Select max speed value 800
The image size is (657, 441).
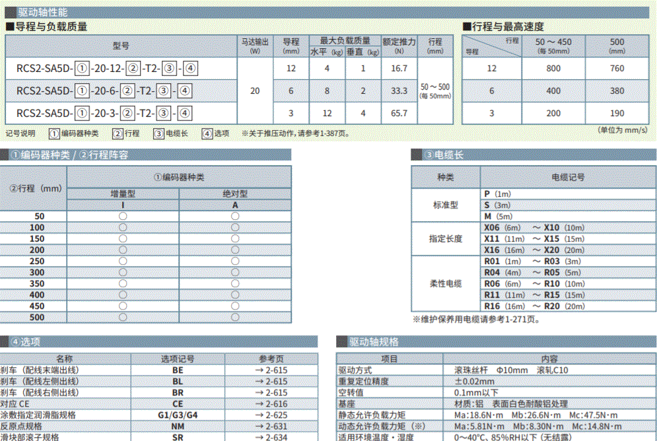click(553, 68)
